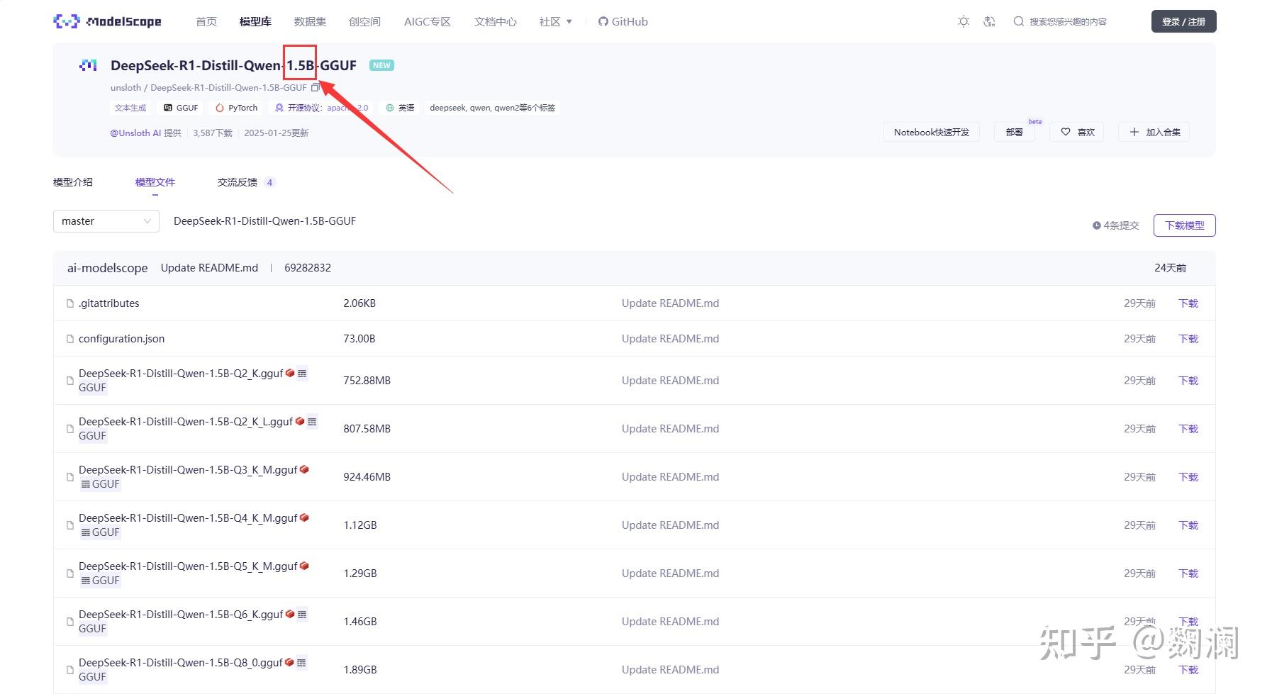Open 模型库 in the top navigation
This screenshot has height=694, width=1272.
tap(255, 22)
